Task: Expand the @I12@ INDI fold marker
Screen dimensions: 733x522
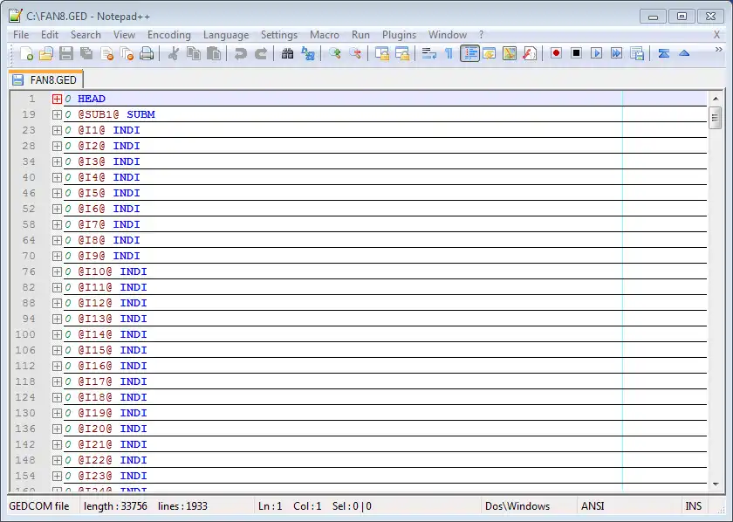Action: coord(57,303)
